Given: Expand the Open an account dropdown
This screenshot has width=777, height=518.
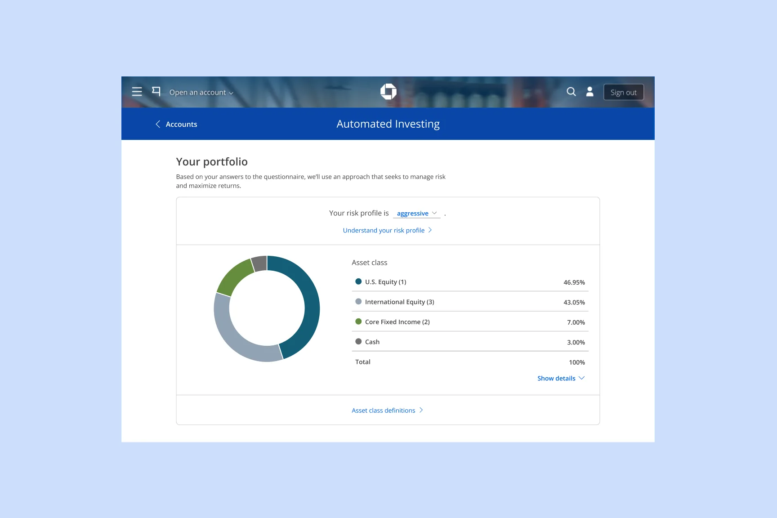Looking at the screenshot, I should click(x=201, y=93).
